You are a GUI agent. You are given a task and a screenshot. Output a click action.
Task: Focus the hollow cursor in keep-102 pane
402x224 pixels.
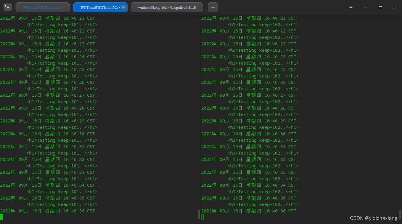tap(202, 217)
